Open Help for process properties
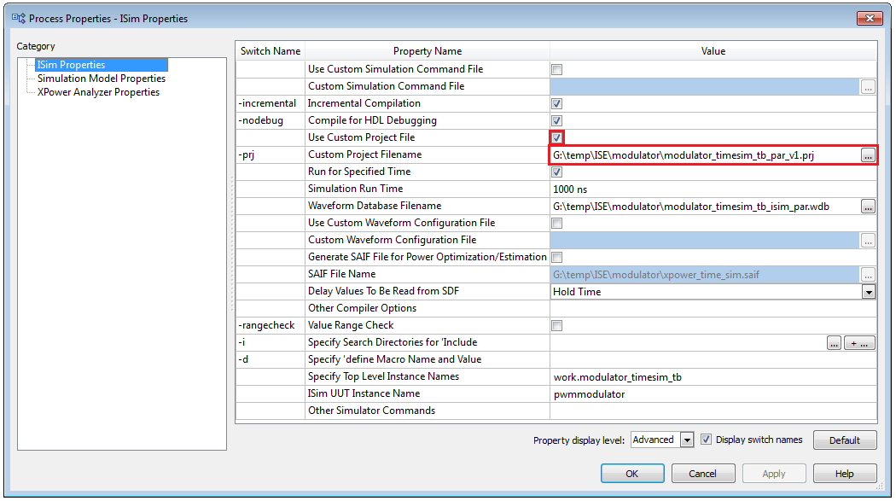The height and width of the screenshot is (501, 896). point(845,474)
